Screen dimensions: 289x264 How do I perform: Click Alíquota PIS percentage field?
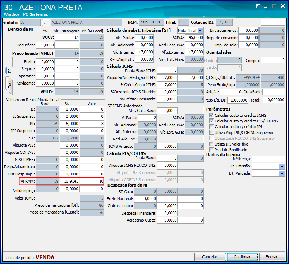(x=69, y=145)
